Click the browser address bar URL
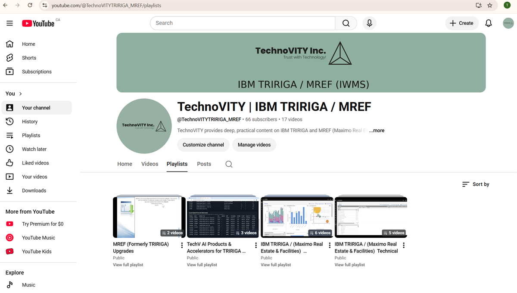 (x=106, y=6)
